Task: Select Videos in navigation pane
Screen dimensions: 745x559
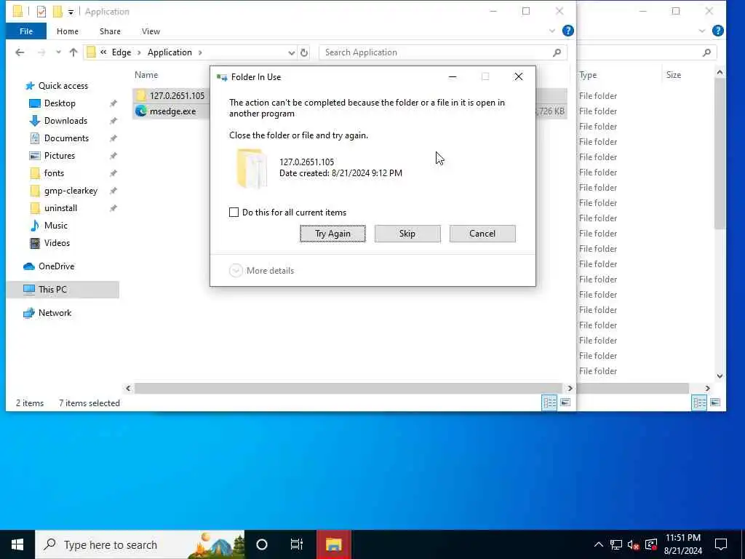Action: coord(57,243)
